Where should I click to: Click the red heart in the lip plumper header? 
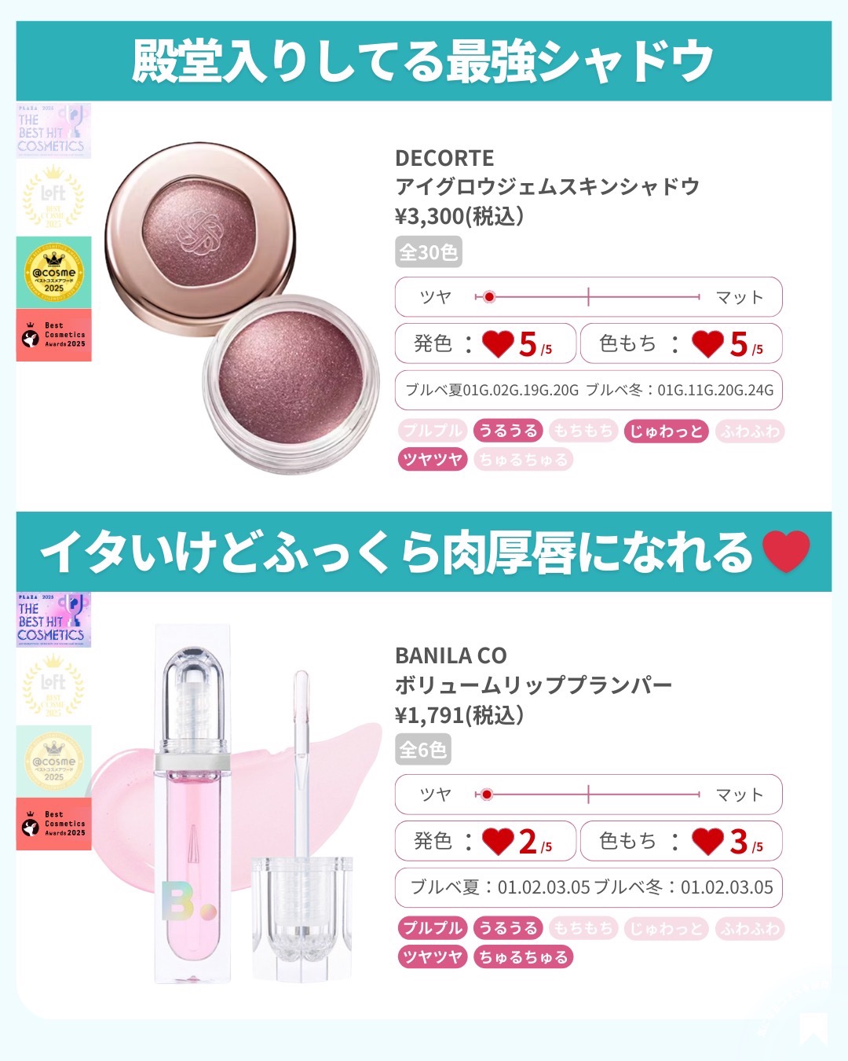[786, 551]
